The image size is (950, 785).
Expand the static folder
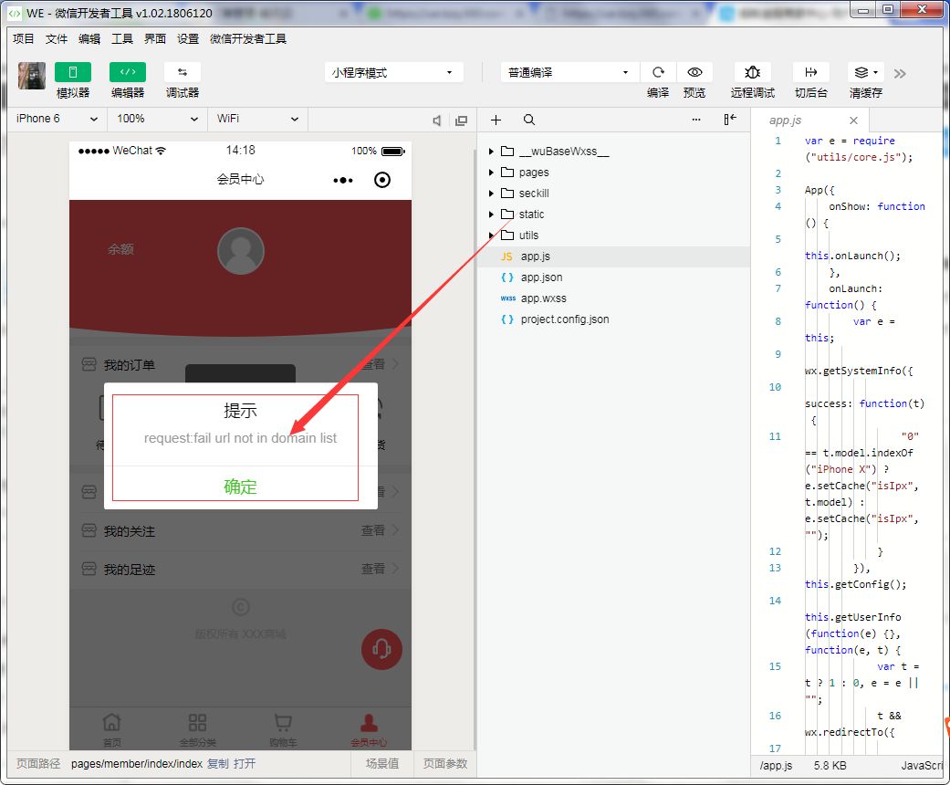pyautogui.click(x=613, y=214)
